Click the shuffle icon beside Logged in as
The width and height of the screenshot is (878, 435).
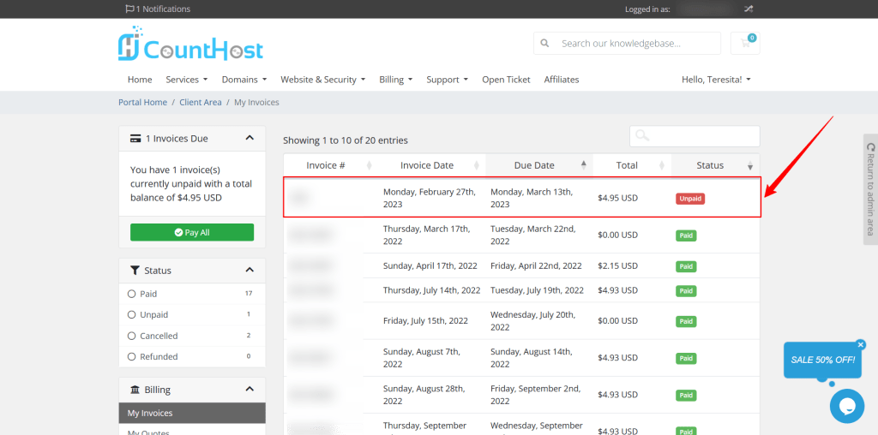(748, 9)
